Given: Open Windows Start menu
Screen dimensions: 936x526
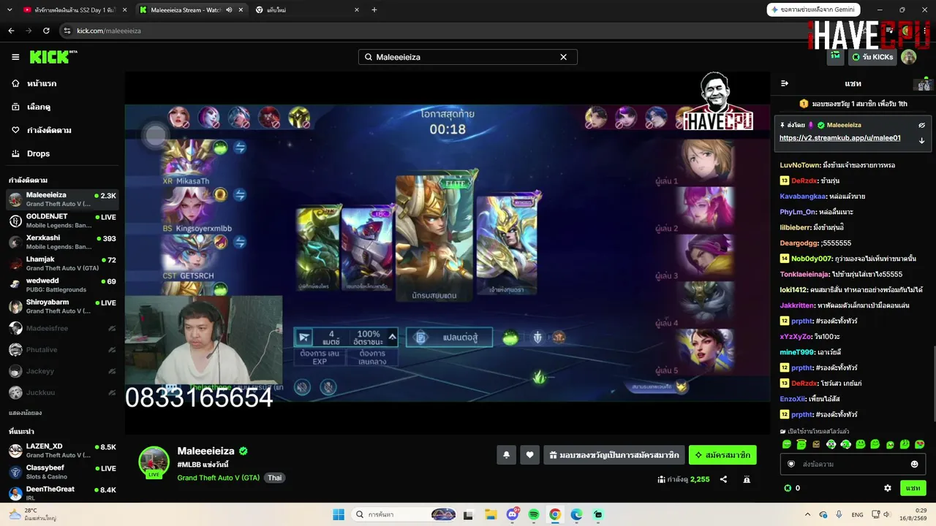Looking at the screenshot, I should (x=339, y=514).
